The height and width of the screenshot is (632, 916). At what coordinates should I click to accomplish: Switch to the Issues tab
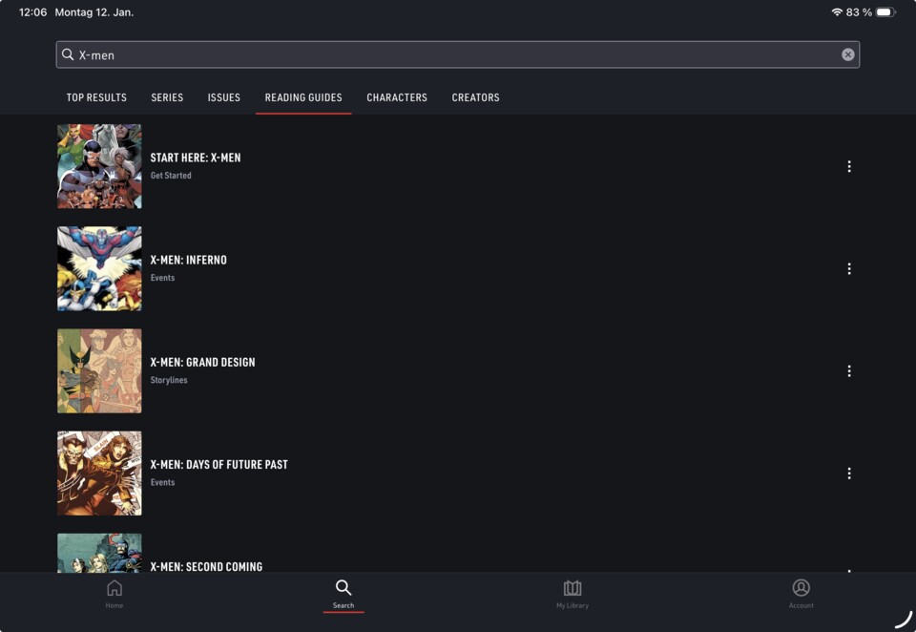click(223, 97)
